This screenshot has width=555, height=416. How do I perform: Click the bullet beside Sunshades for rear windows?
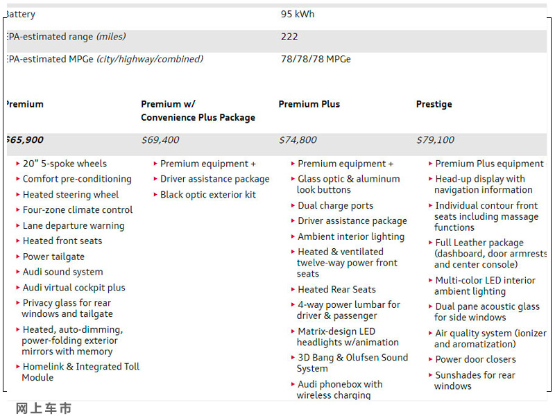pyautogui.click(x=430, y=375)
